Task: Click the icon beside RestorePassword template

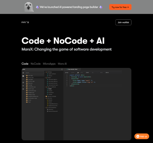Action: (x=48, y=111)
